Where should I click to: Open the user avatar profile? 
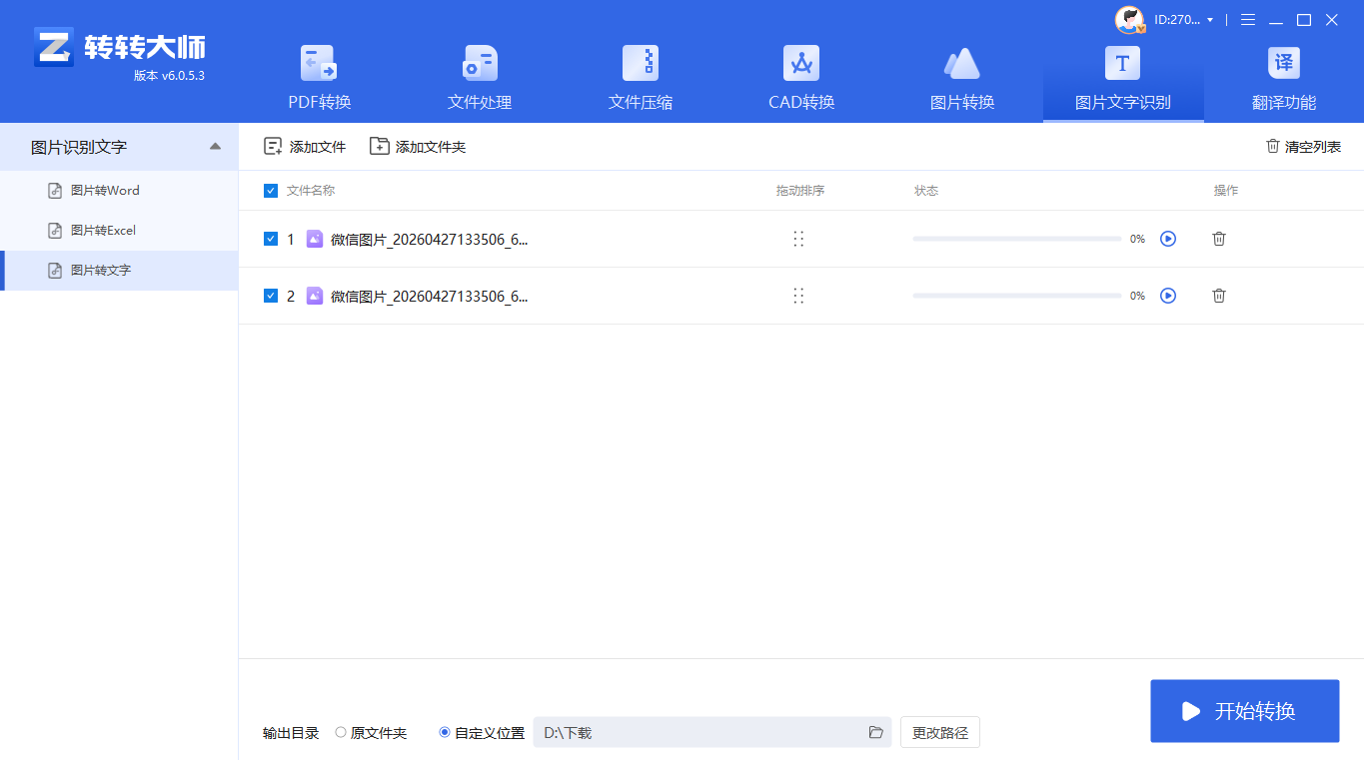1129,20
